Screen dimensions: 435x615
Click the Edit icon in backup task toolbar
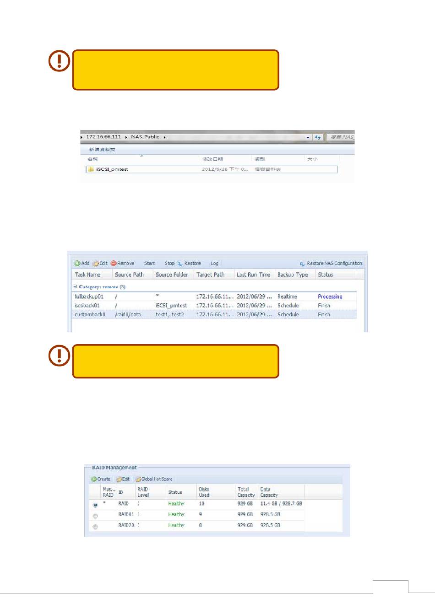[x=96, y=264]
